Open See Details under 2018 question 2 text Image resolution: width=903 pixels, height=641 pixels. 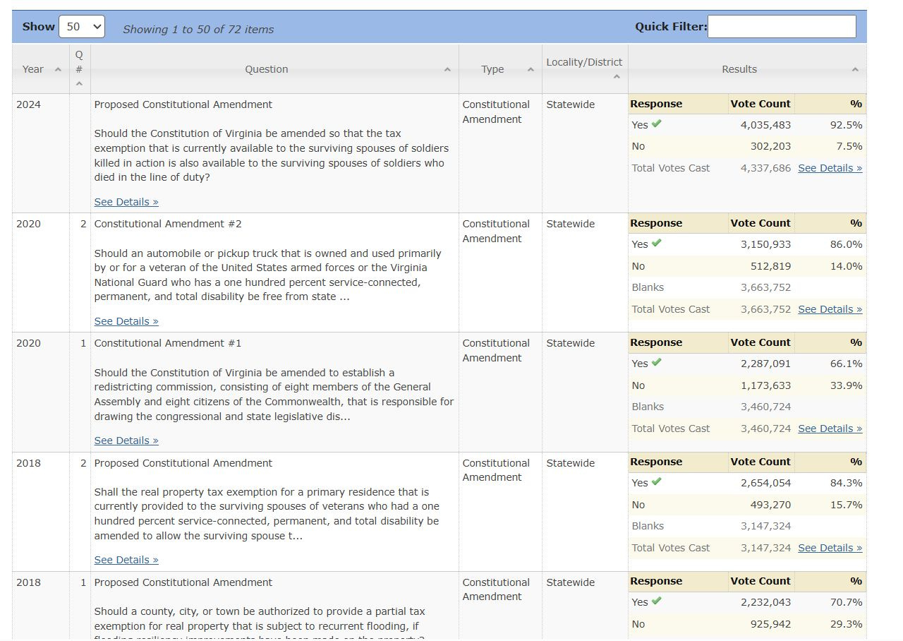click(x=126, y=560)
